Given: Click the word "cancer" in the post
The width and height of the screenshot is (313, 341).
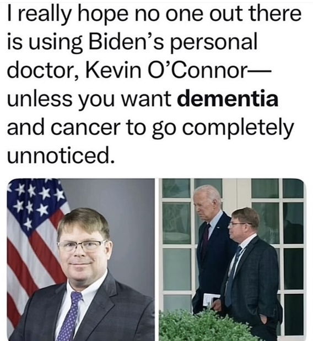Looking at the screenshot, I should (85, 128).
